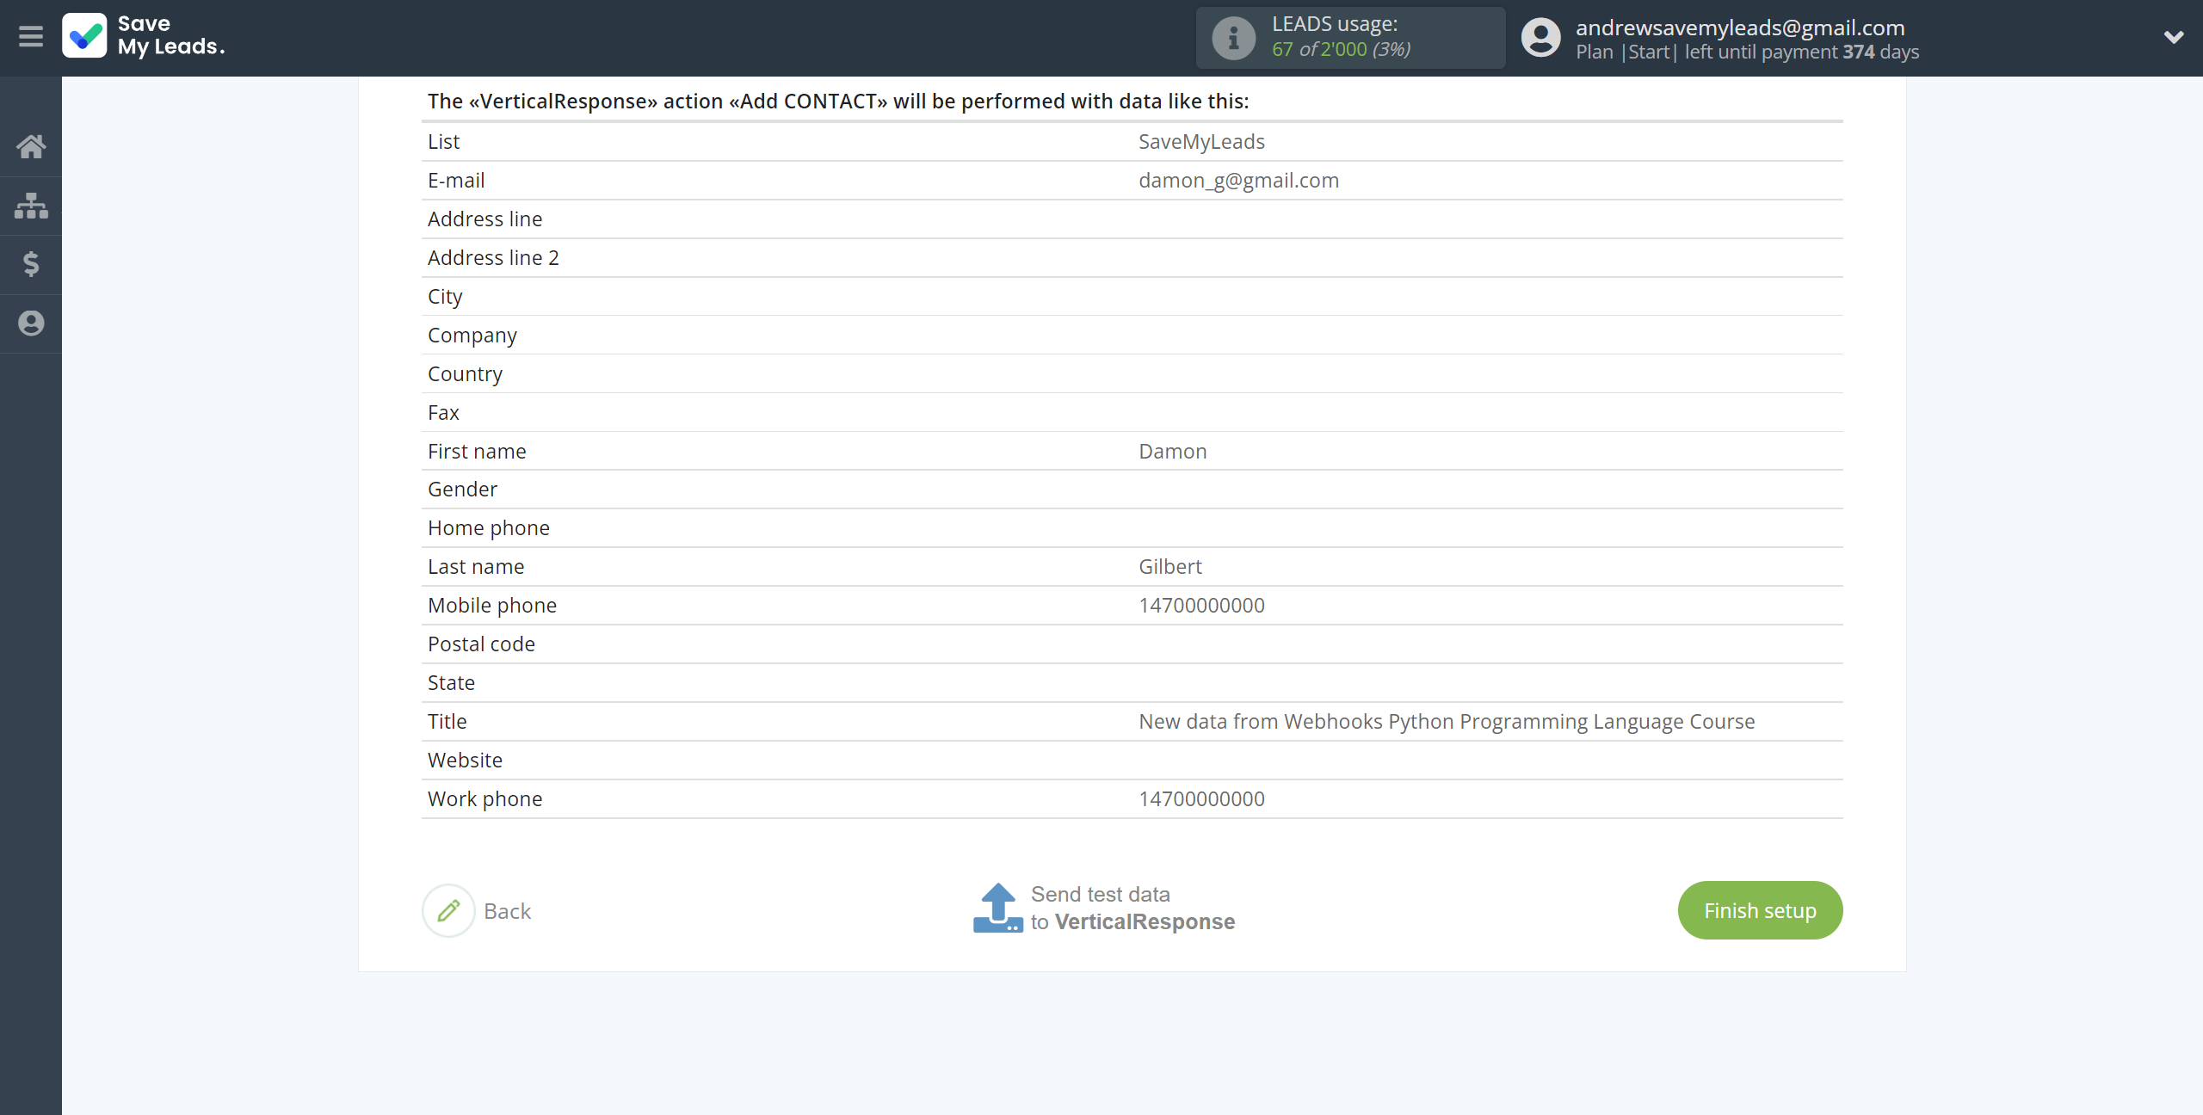Open the hamburger menu icon
The image size is (2203, 1115).
pos(31,37)
